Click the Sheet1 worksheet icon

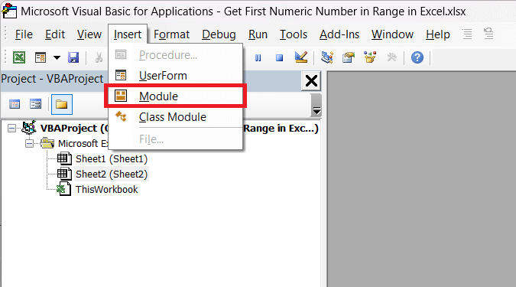pyautogui.click(x=64, y=159)
